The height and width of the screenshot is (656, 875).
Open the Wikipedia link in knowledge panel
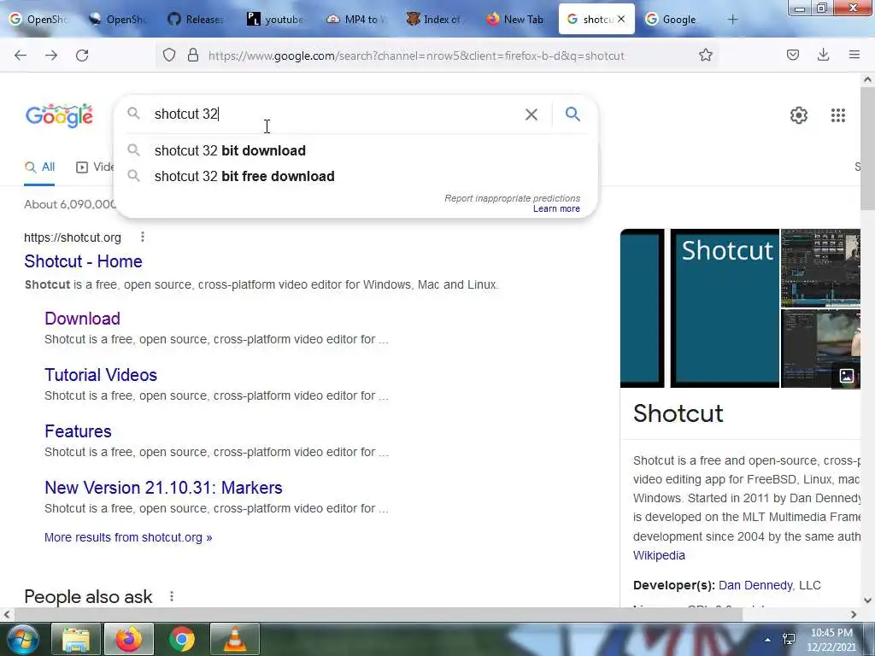point(659,555)
